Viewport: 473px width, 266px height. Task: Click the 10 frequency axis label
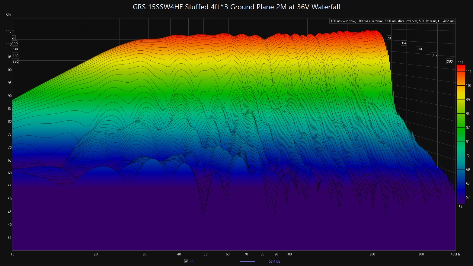[x=12, y=254]
